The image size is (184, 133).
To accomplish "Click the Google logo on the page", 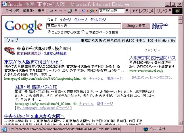I will (24, 27).
